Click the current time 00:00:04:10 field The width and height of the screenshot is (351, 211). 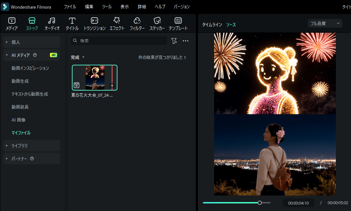tap(298, 203)
